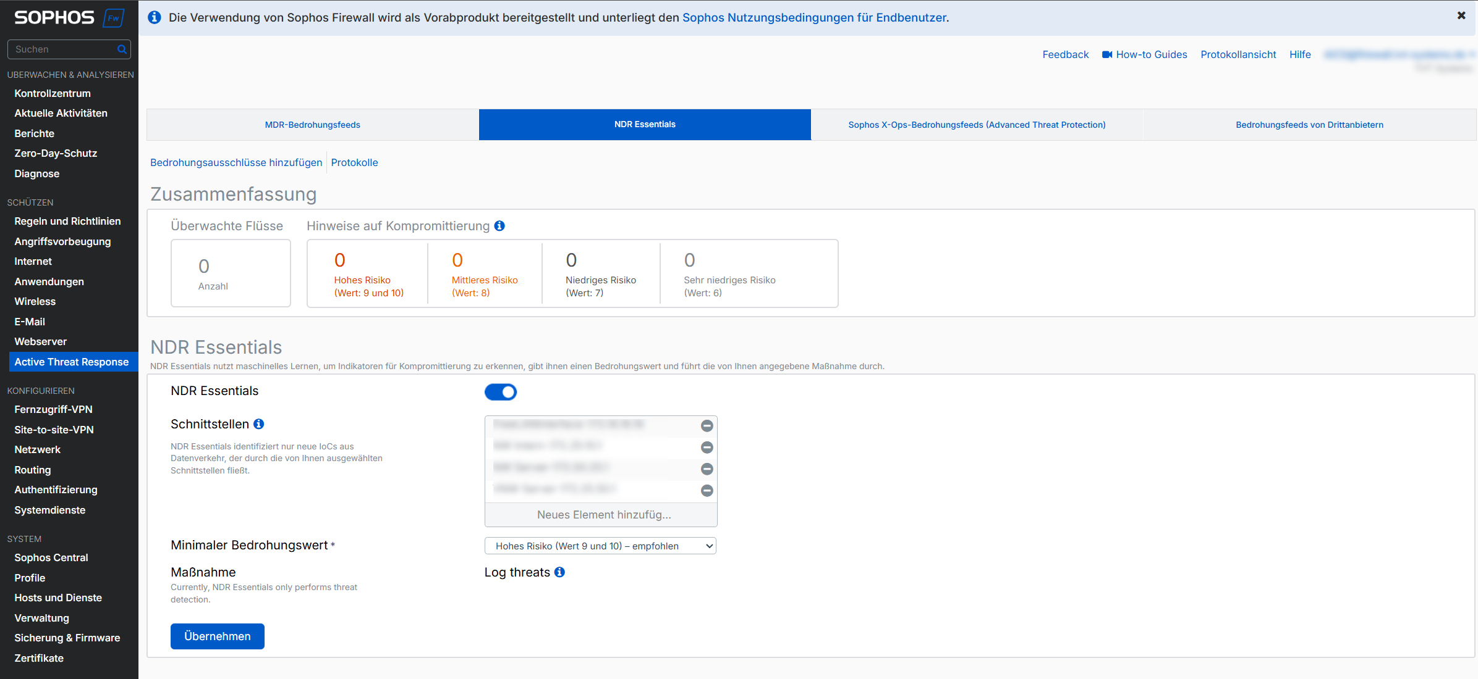Remove the first interface from Schnittstellen list

click(x=707, y=426)
